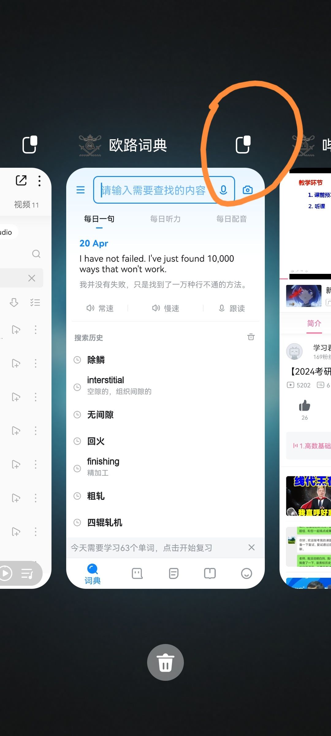Tap the video player area showing 教学环节
The width and height of the screenshot is (331, 736).
click(x=310, y=224)
